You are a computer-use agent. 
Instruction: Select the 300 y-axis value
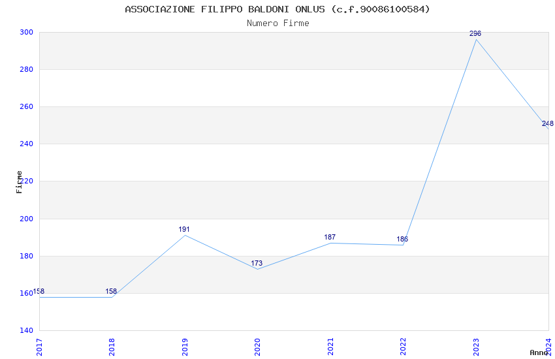click(27, 32)
